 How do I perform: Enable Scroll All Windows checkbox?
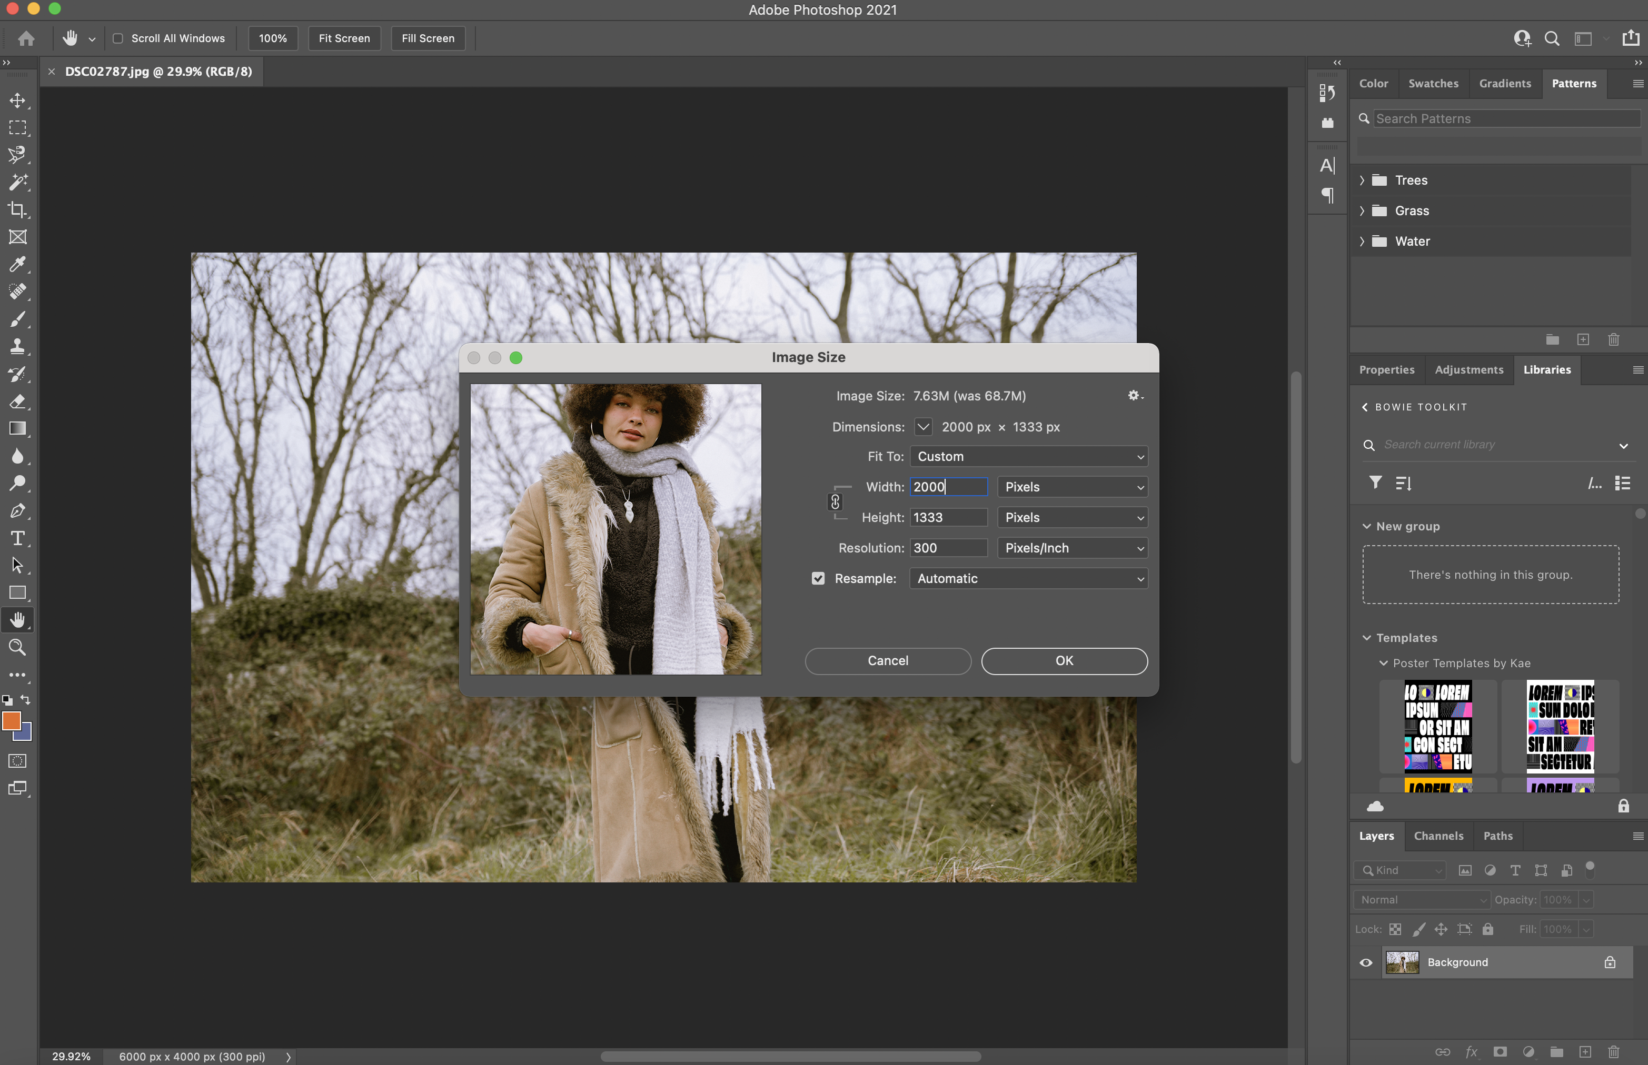(118, 39)
